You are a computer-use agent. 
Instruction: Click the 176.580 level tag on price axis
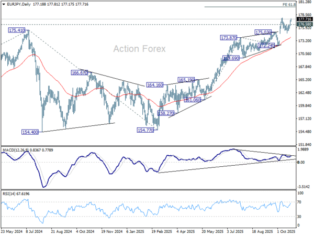(304, 24)
